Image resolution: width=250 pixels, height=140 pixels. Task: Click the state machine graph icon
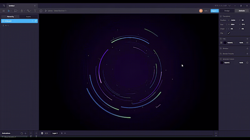pos(42,133)
